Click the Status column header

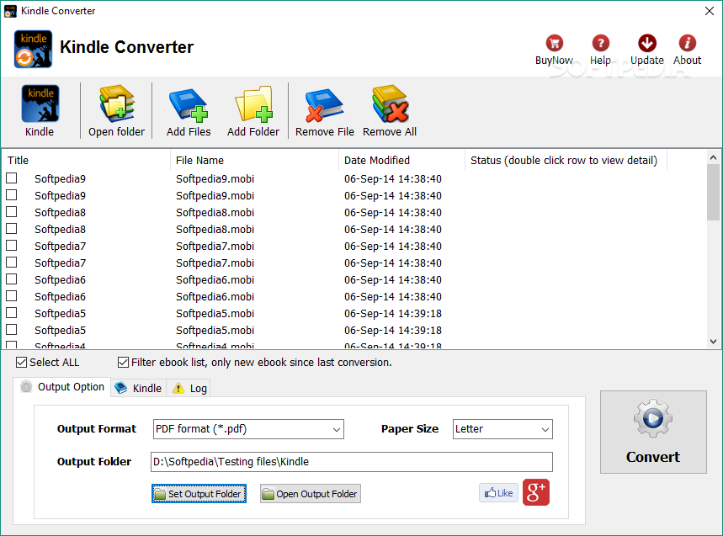pos(566,160)
